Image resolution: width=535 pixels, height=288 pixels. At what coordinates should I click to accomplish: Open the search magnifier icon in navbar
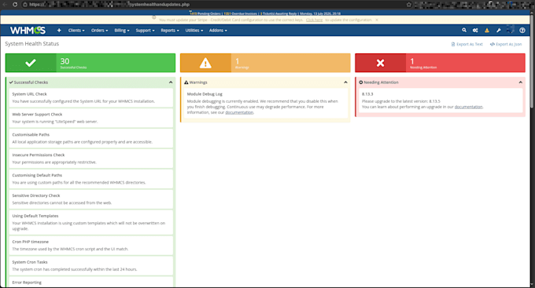[x=464, y=31]
